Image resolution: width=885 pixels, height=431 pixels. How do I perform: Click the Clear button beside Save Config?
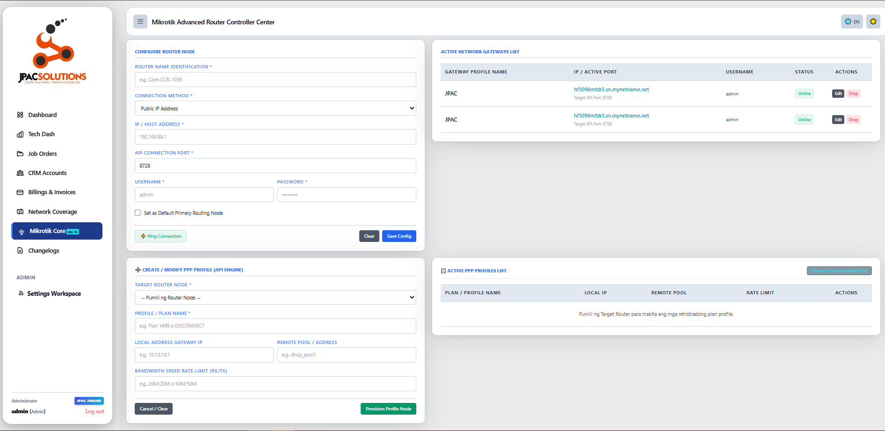(369, 236)
